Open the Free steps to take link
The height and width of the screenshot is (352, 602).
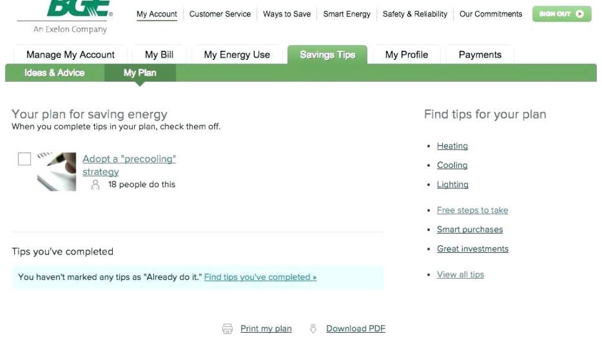pos(472,210)
